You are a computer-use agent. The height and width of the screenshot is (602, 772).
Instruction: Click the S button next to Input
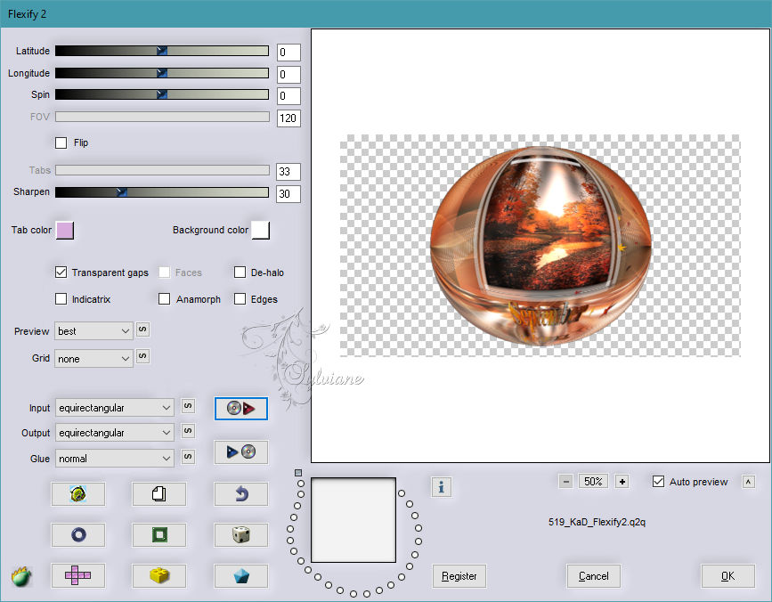click(x=188, y=406)
